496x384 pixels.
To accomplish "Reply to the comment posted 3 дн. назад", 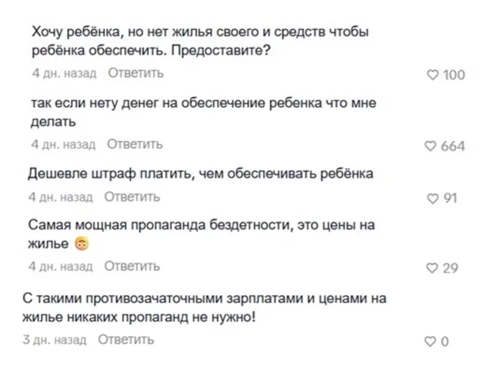I will coord(126,339).
